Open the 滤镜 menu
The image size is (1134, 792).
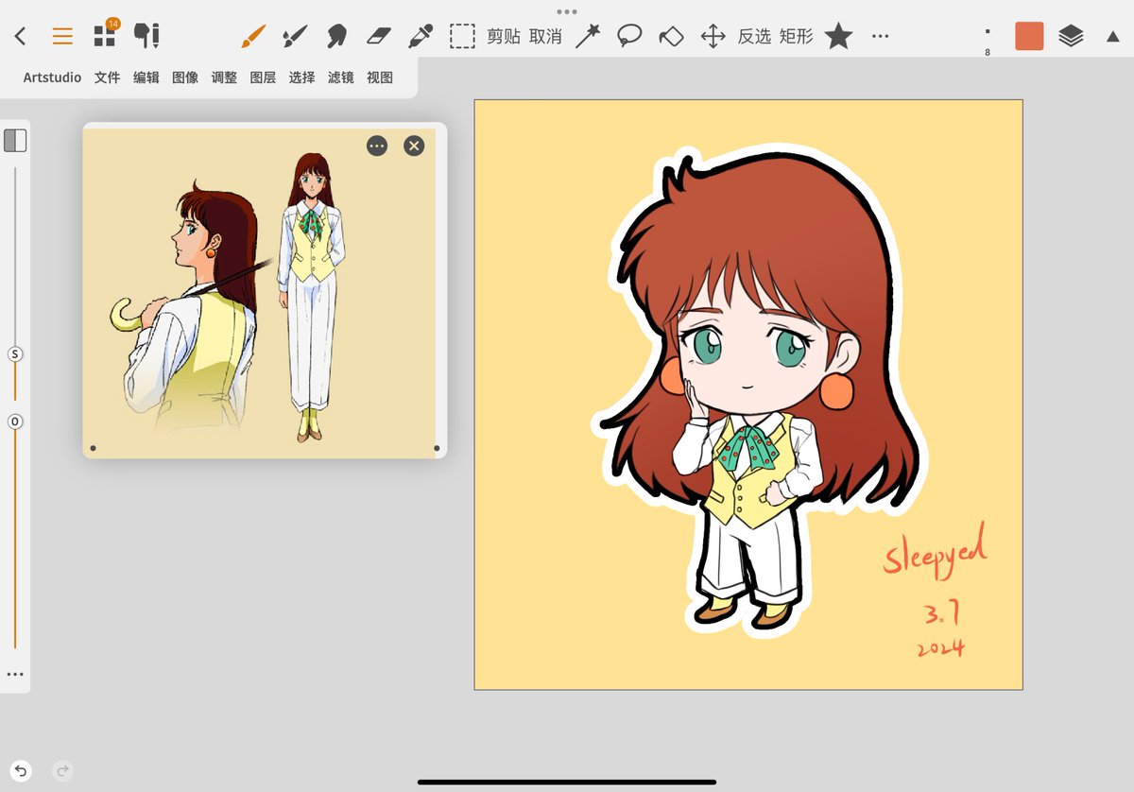(341, 77)
